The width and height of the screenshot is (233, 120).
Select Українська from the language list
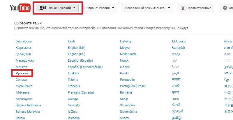[24, 86]
